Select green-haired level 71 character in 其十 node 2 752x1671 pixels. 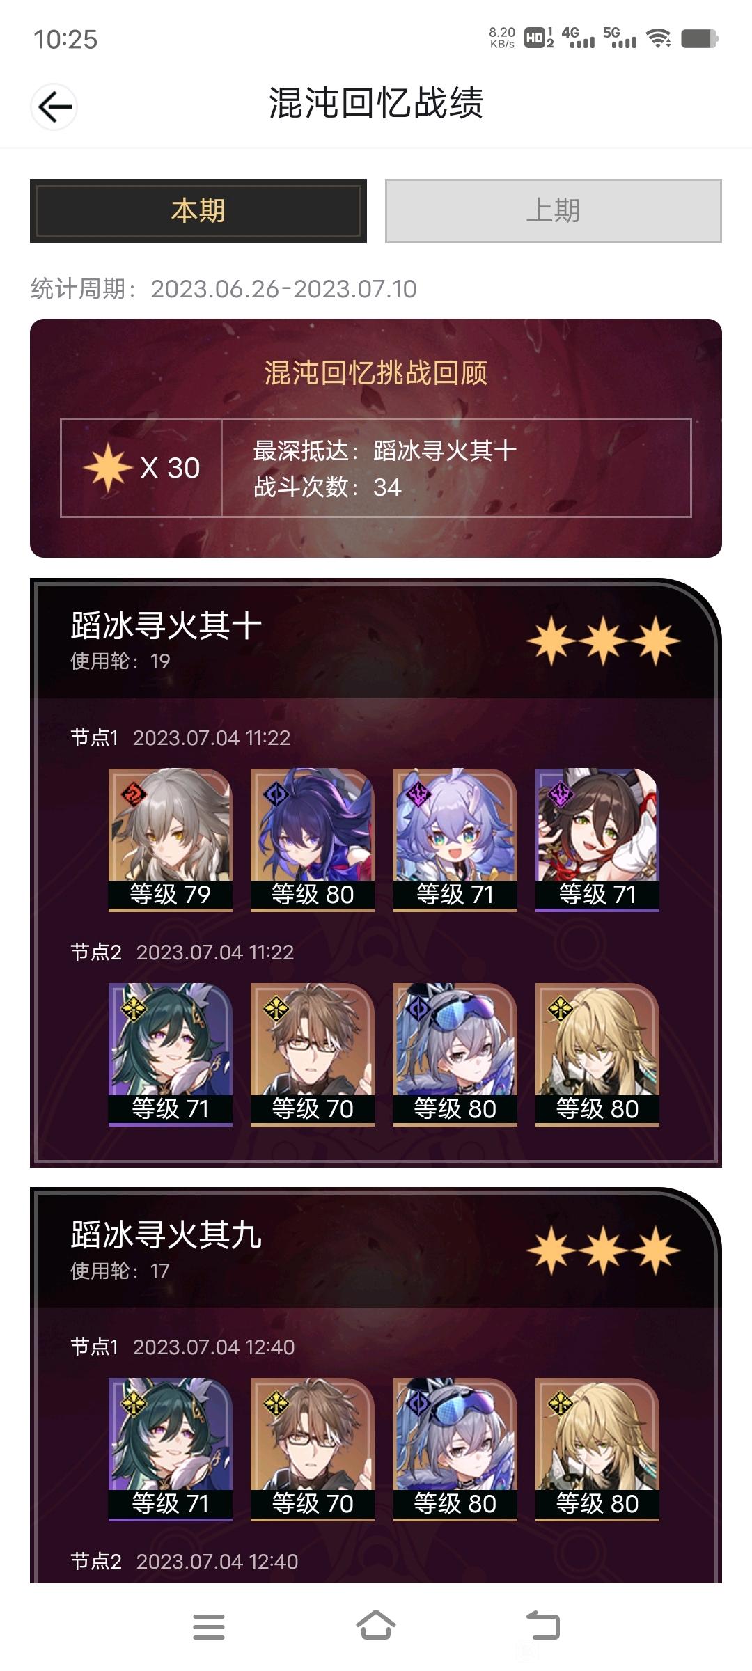tap(171, 1054)
